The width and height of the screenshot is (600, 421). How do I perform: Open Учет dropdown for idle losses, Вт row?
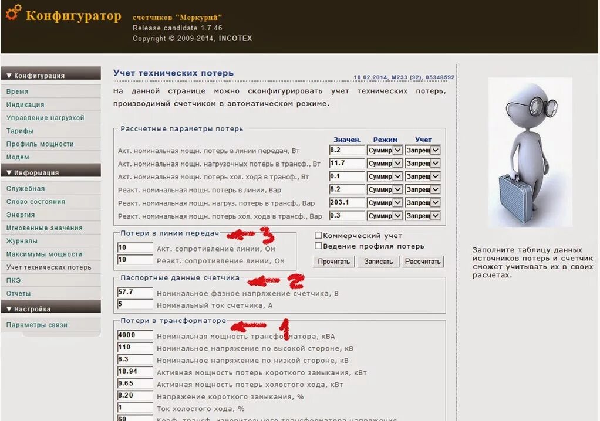(x=423, y=176)
